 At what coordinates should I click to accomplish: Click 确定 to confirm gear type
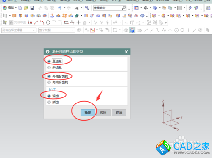pyautogui.click(x=88, y=113)
